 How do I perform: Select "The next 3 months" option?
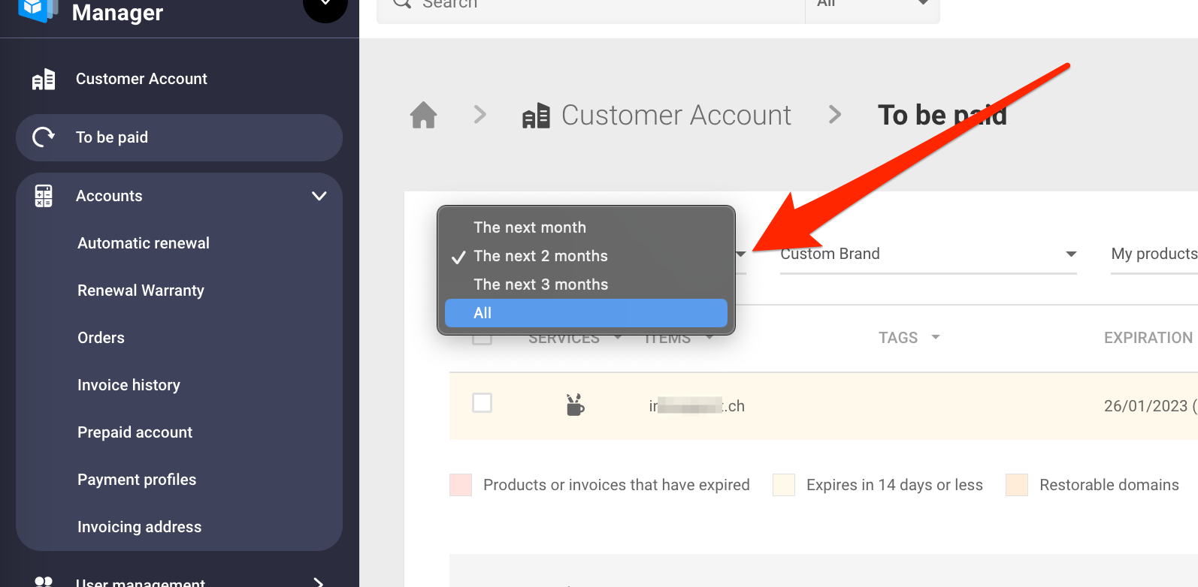(x=540, y=284)
